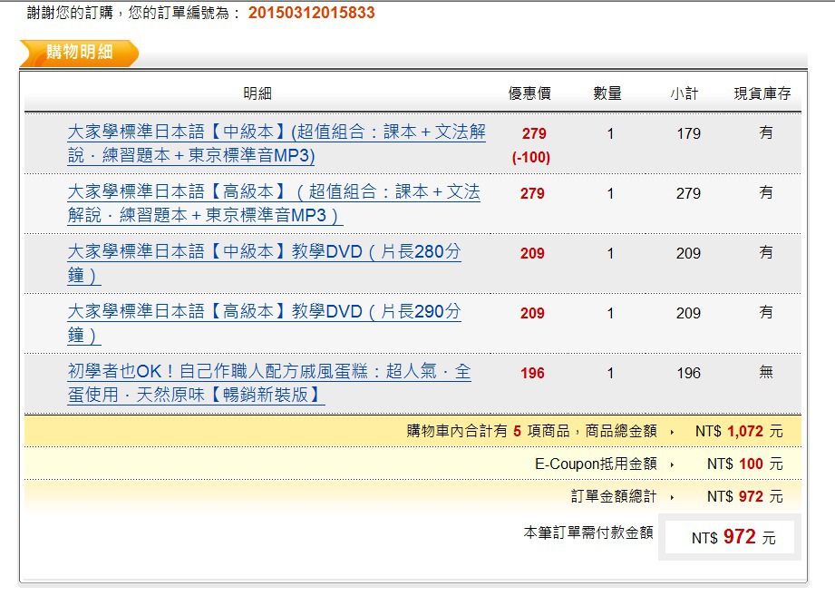Click the 現貨庫存 column header
This screenshot has width=835, height=596.
762,93
